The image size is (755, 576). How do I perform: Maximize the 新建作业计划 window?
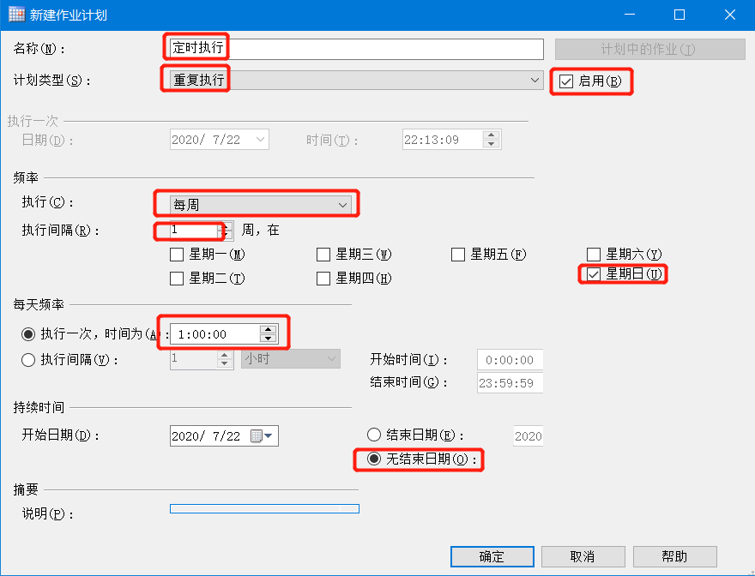[679, 15]
